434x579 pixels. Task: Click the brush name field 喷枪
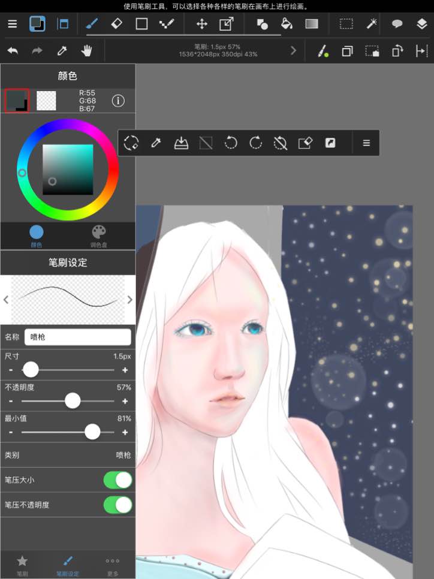[x=77, y=337]
